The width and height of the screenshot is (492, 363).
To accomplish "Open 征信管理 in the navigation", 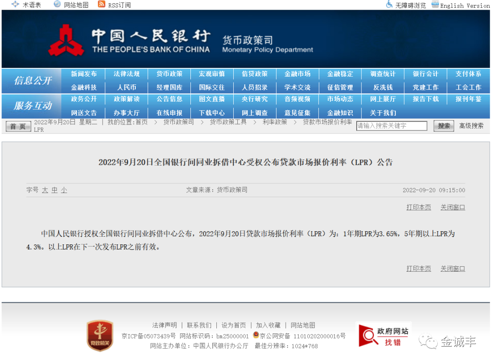I will point(340,88).
